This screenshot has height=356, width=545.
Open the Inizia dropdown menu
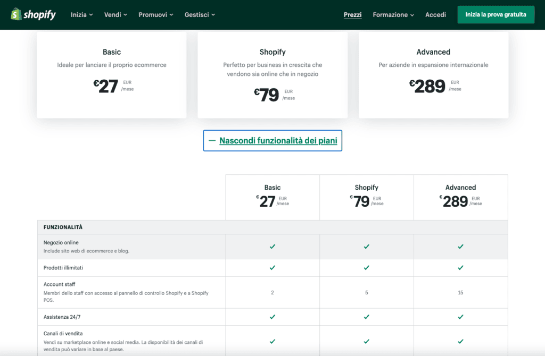[81, 14]
